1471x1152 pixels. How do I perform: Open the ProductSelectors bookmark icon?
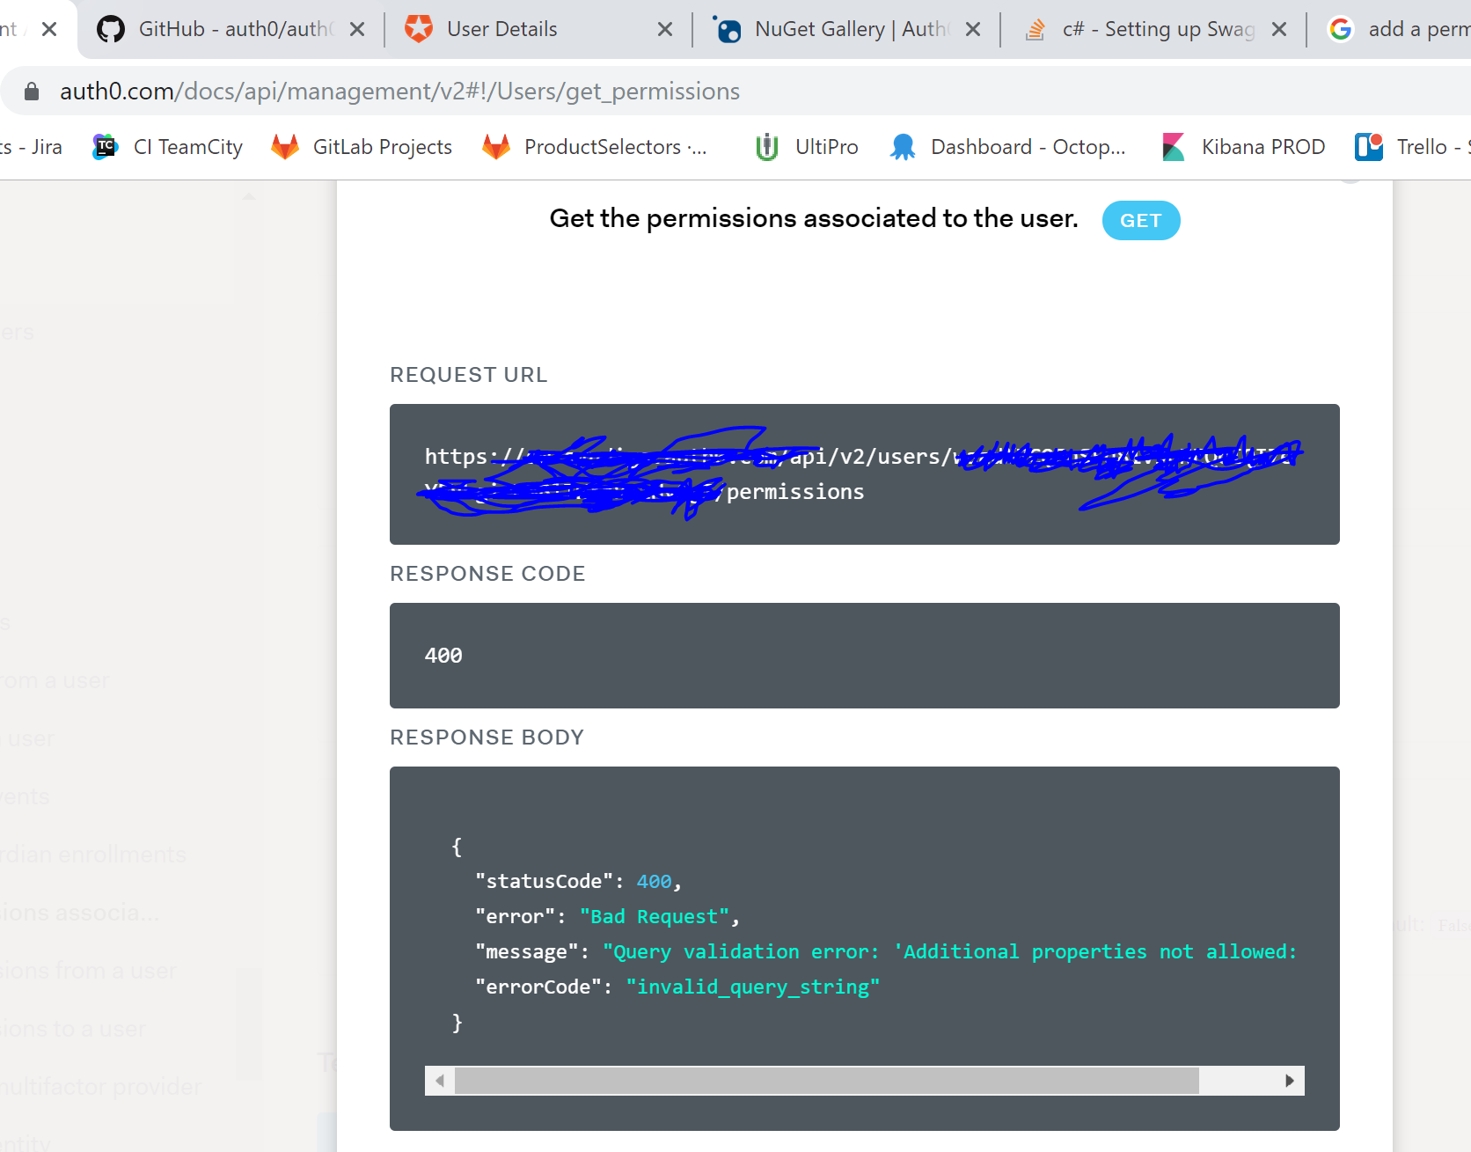click(497, 146)
